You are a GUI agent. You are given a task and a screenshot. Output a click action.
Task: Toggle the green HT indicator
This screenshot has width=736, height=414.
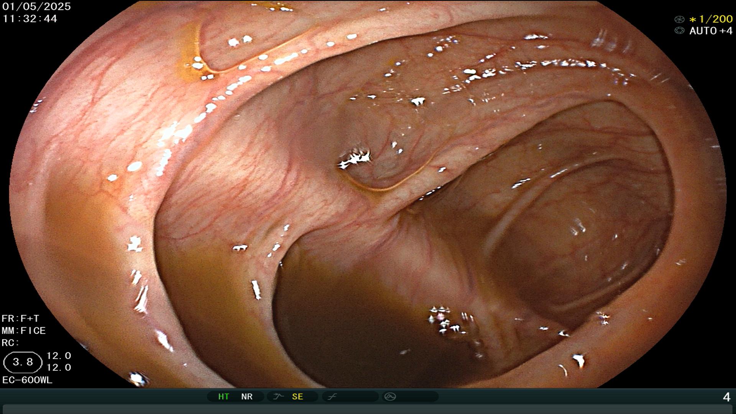pyautogui.click(x=223, y=396)
